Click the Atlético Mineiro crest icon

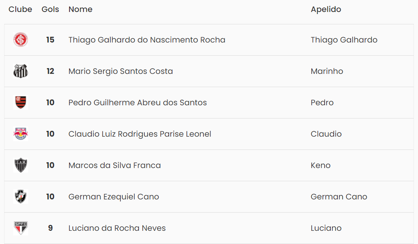[20, 165]
